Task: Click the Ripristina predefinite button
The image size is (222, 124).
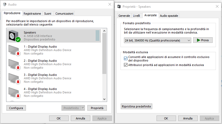Action: pos(137,106)
